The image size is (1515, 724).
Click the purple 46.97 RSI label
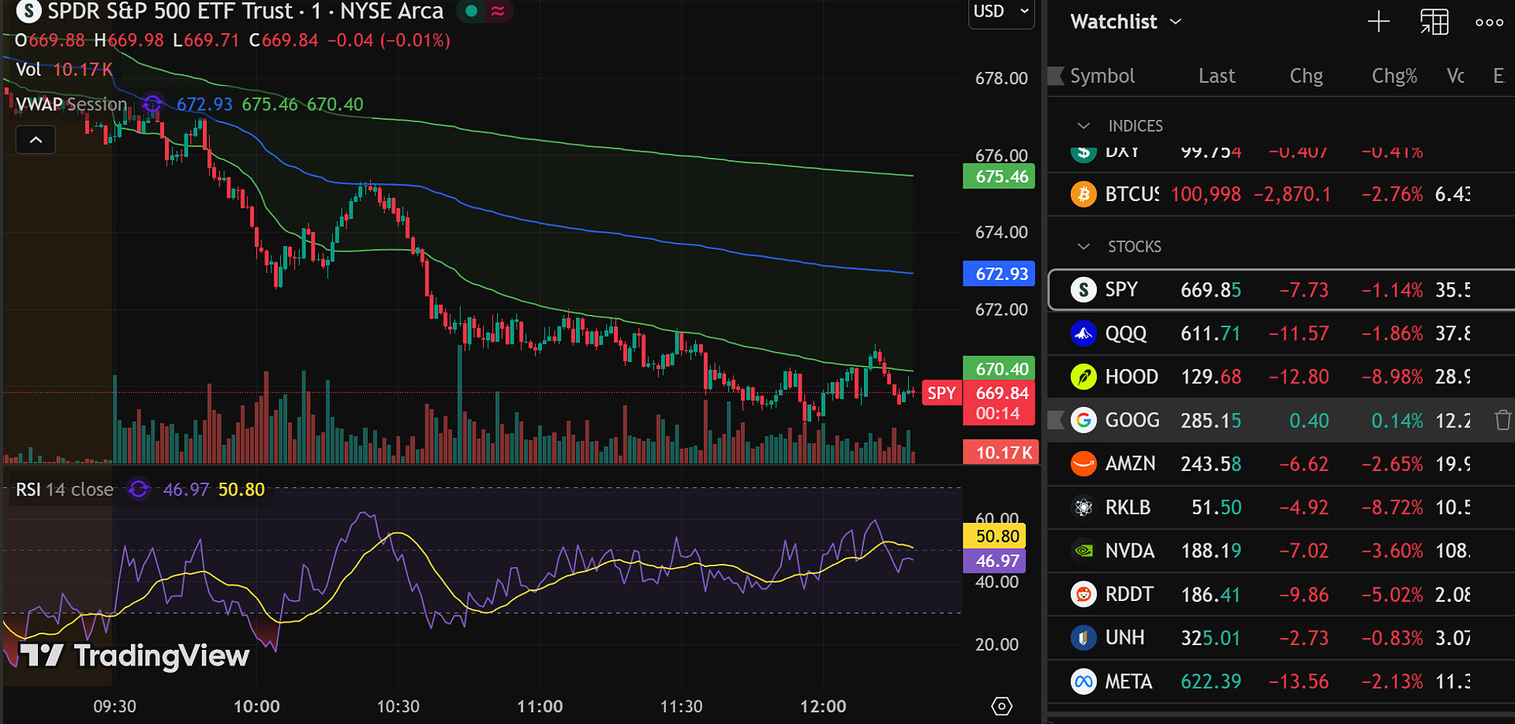pyautogui.click(x=994, y=561)
